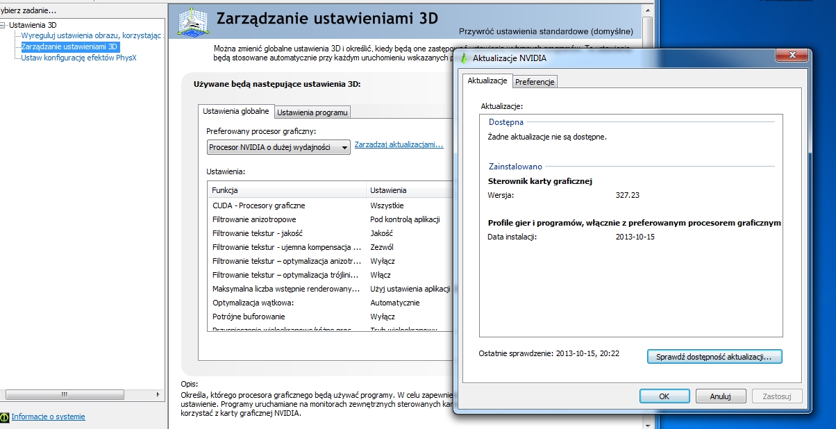This screenshot has width=836, height=429.
Task: Switch to Ustawienia programu tab
Action: click(x=312, y=112)
